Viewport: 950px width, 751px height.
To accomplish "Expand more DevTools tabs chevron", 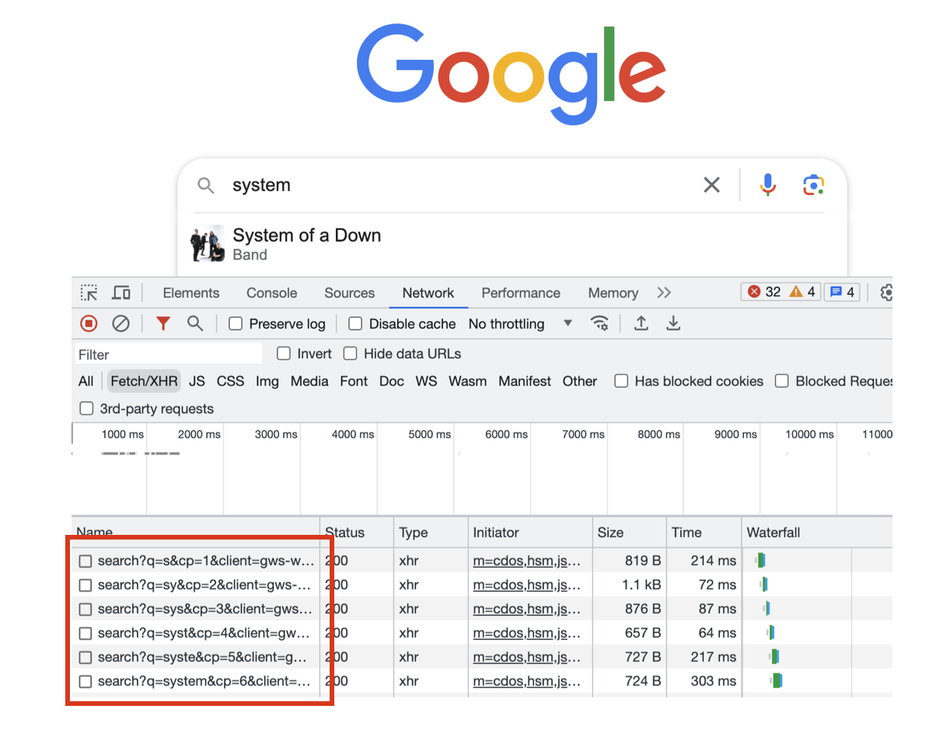I will click(663, 293).
